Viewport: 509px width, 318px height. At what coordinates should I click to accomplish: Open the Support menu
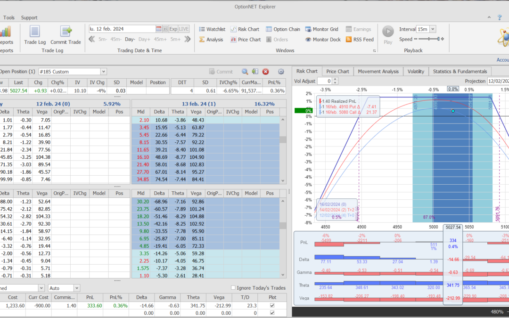coord(29,17)
